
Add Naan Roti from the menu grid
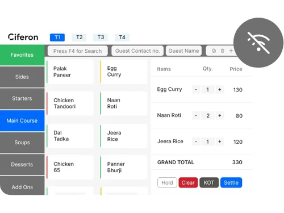(x=124, y=103)
